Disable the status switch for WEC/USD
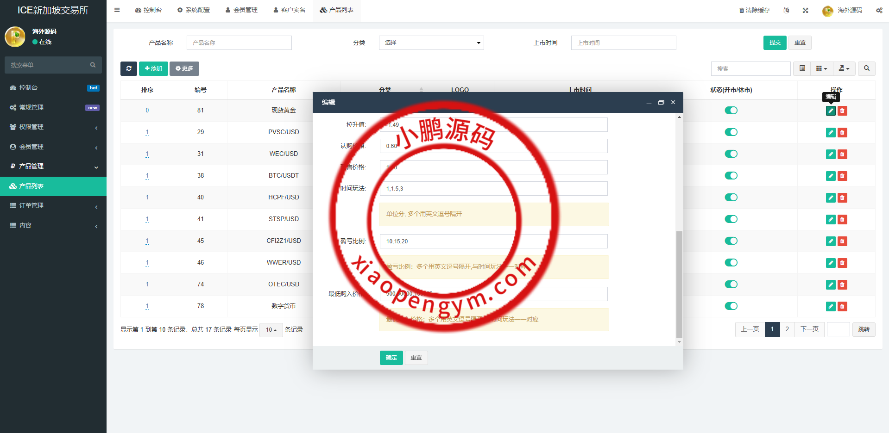 (731, 154)
